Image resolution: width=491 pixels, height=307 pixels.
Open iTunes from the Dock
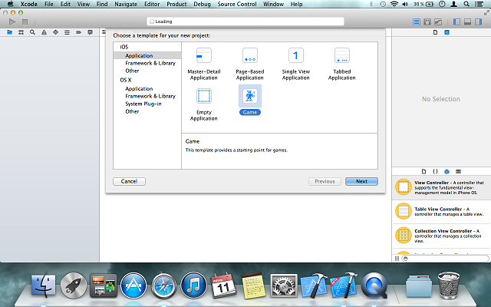point(194,286)
